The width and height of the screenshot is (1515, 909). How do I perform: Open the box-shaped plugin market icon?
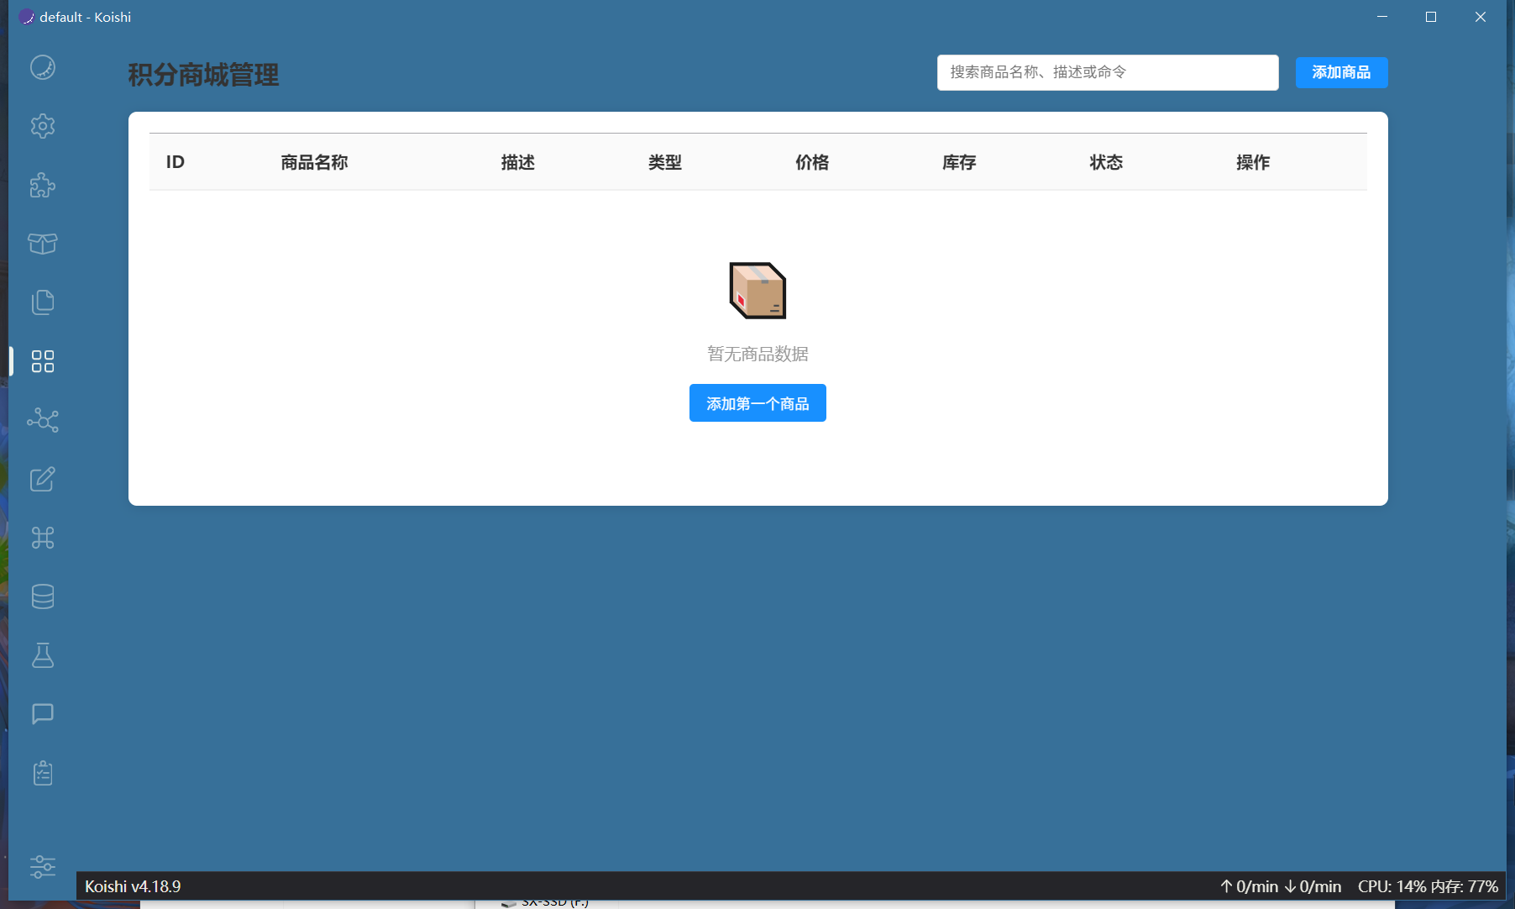pos(43,244)
